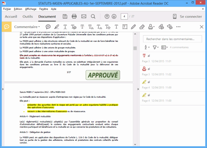Click the 'Article 4 - Règlement mutualiste' heading
Image resolution: width=207 pixels, height=148 pixels.
pyautogui.click(x=35, y=117)
